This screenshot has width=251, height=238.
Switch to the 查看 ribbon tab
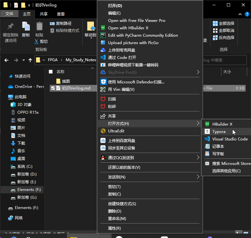click(61, 14)
